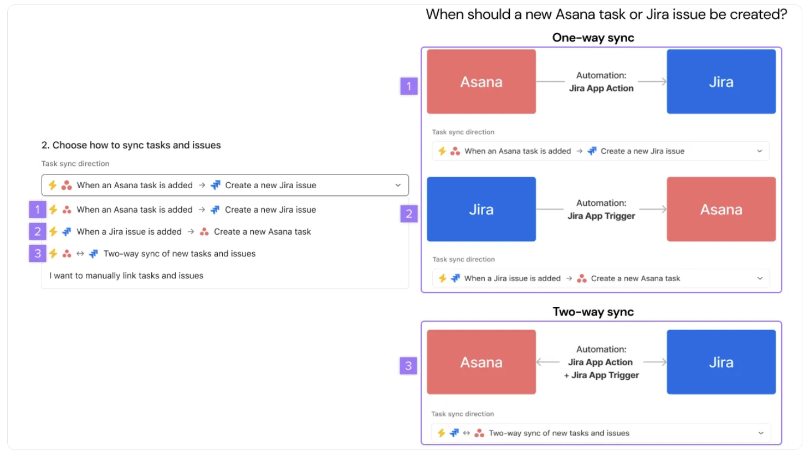The width and height of the screenshot is (809, 455).
Task: Open the 'Create a new Jira issue' dropdown on right
Action: 760,151
